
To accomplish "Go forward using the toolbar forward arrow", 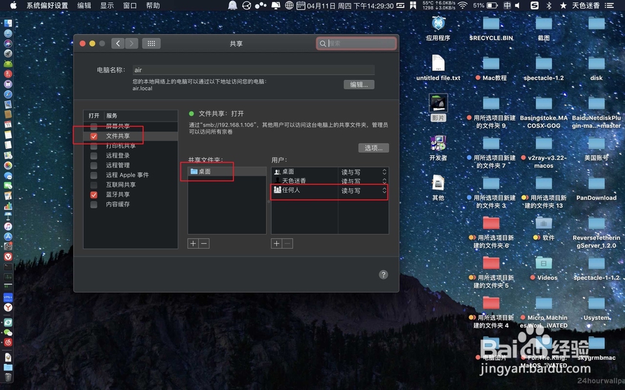I will coord(131,44).
